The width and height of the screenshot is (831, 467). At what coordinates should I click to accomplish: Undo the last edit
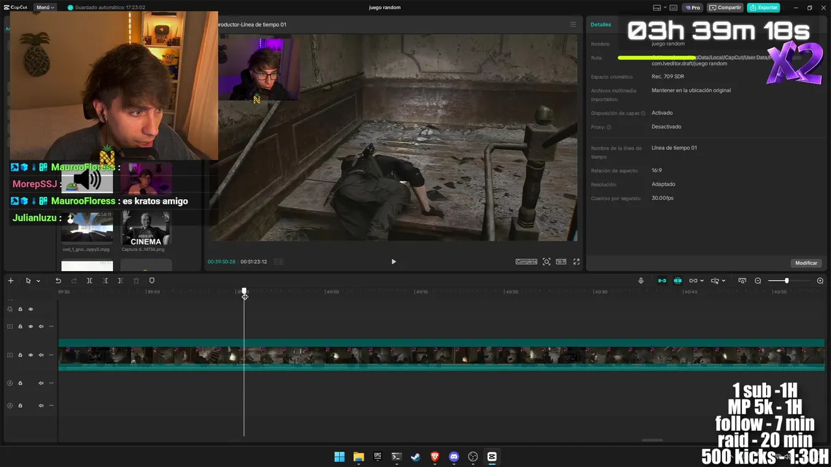58,281
